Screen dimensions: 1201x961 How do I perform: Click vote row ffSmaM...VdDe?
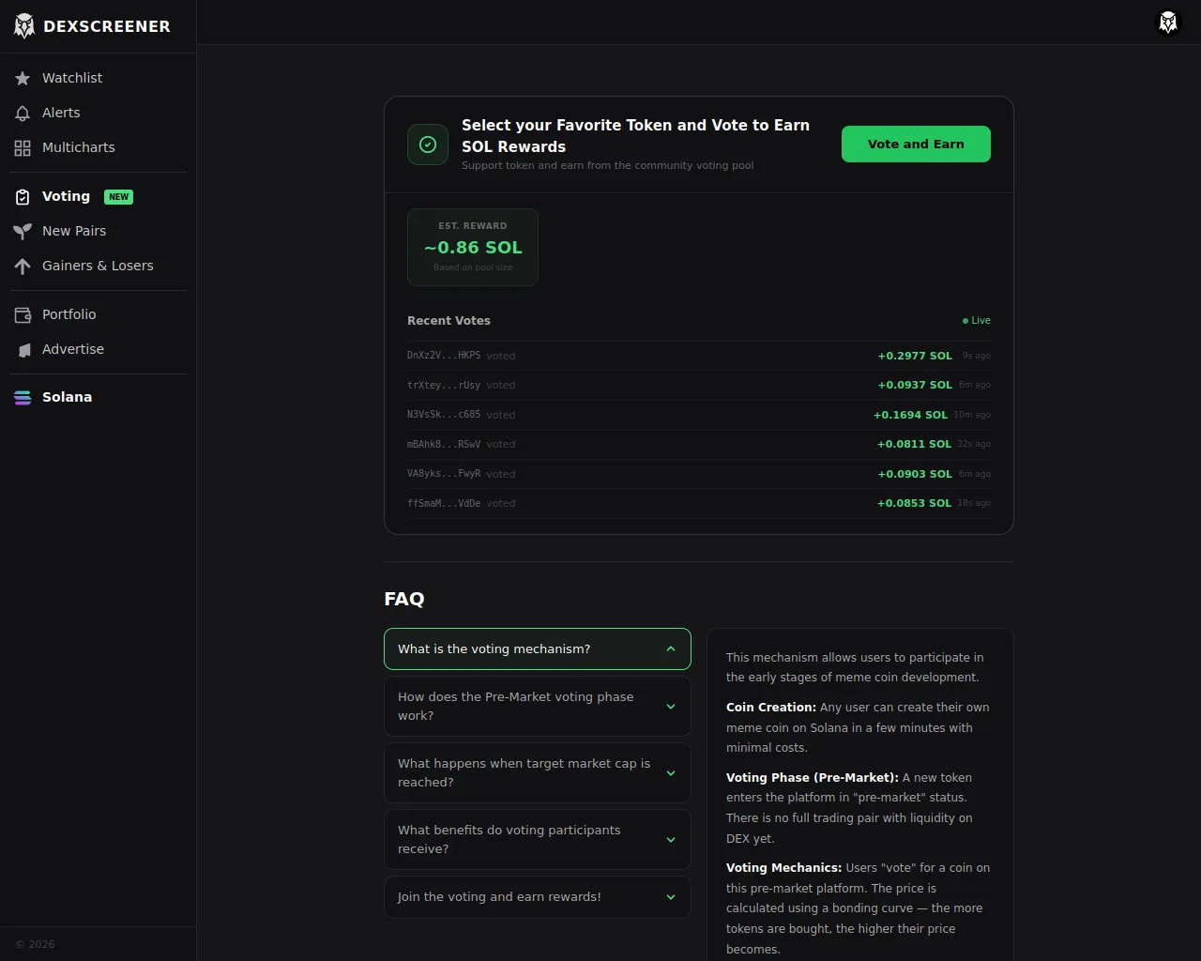coord(699,503)
